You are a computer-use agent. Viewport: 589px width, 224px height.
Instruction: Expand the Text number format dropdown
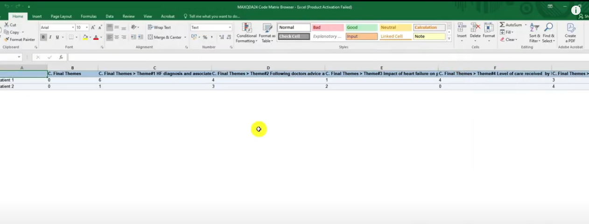point(230,27)
